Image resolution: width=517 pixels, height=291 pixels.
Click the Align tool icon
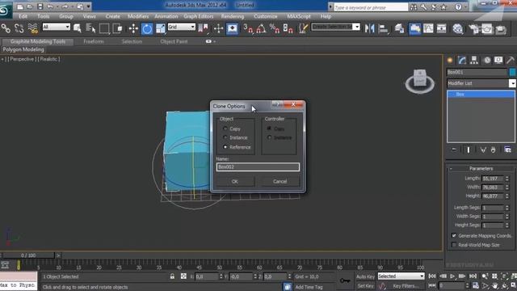pyautogui.click(x=383, y=29)
